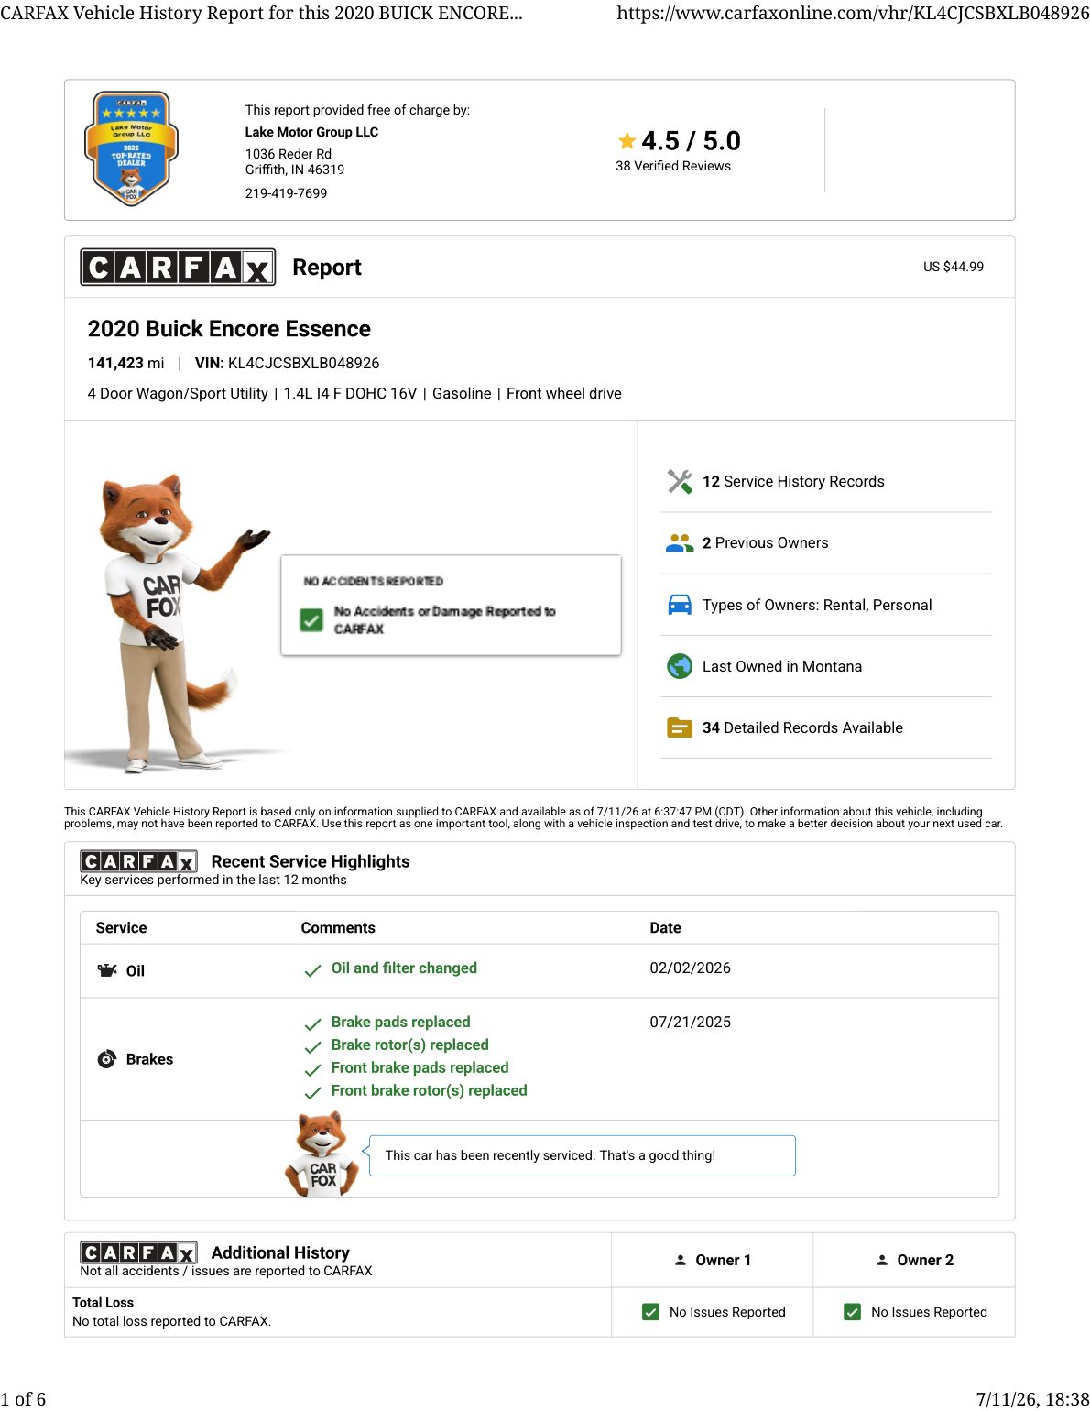
Task: Click the 02/02/2026 service date
Action: click(690, 968)
